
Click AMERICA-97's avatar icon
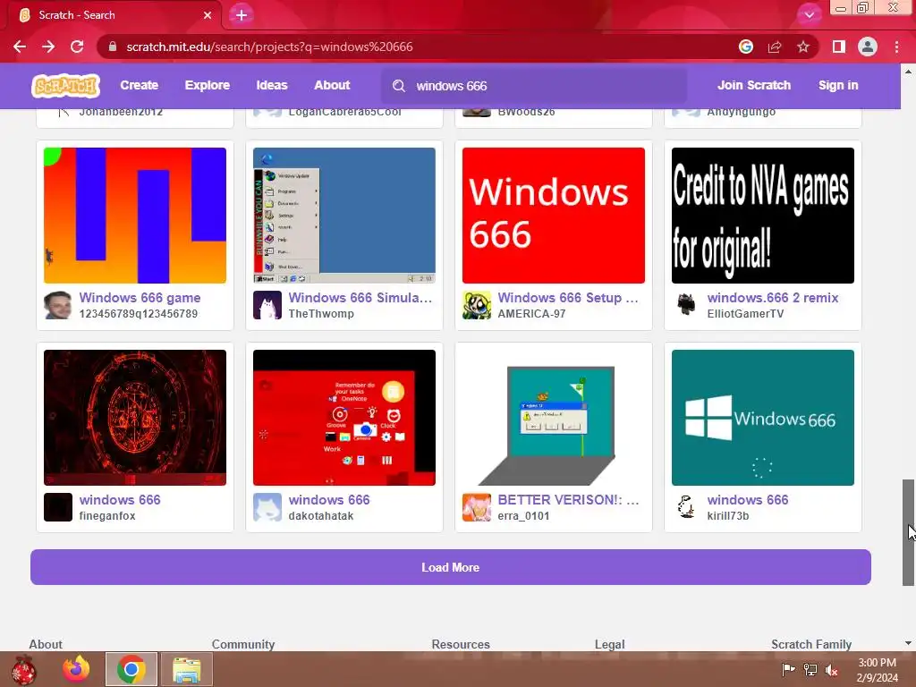point(477,305)
